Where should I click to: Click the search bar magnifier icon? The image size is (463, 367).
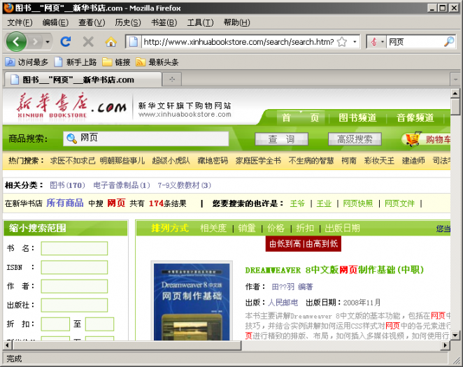pyautogui.click(x=449, y=42)
